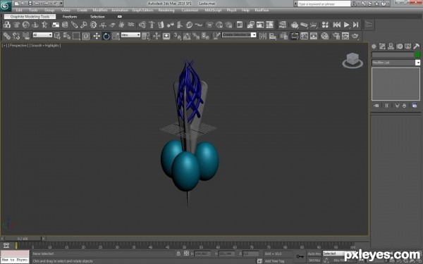Select the Move tool (four-arrow icon)
This screenshot has width=423, height=264.
point(97,36)
